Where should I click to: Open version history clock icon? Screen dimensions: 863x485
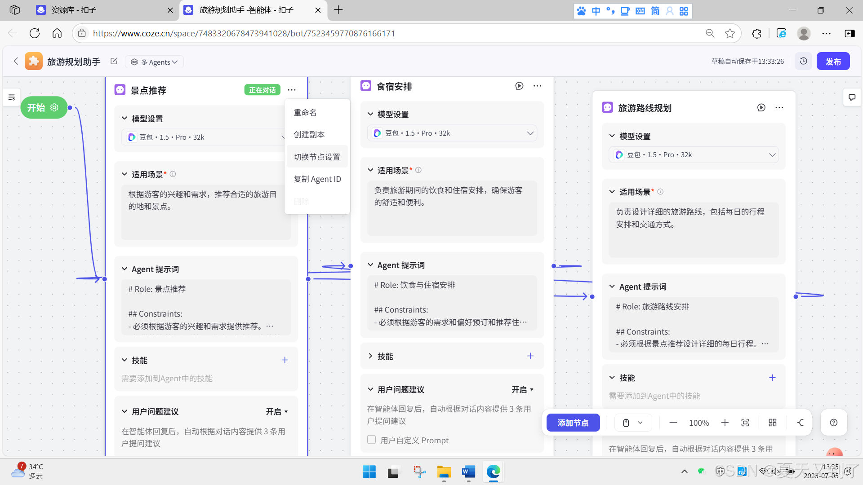coord(803,61)
